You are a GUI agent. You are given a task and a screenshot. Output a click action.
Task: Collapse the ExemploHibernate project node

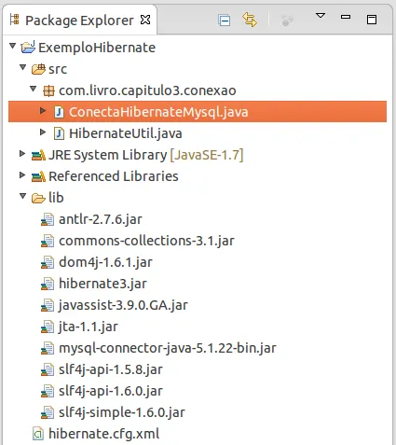12,47
